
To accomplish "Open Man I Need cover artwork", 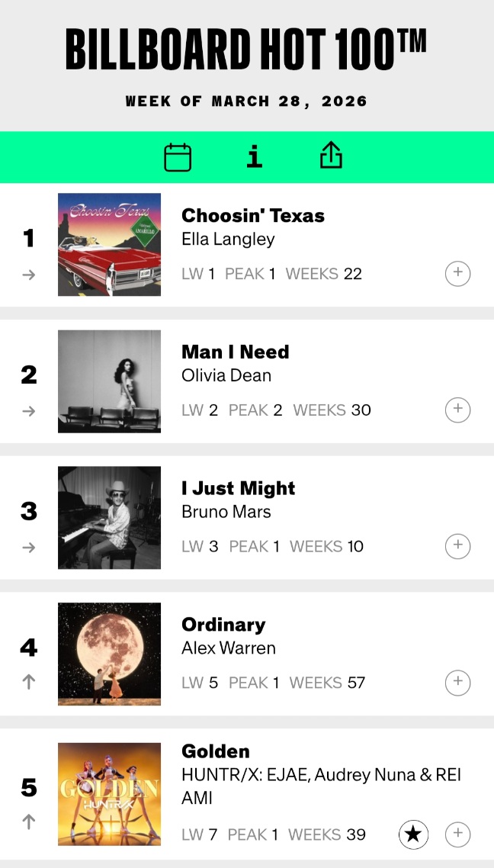I will click(x=109, y=381).
